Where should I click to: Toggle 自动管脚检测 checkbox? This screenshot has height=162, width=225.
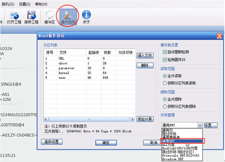point(165,52)
